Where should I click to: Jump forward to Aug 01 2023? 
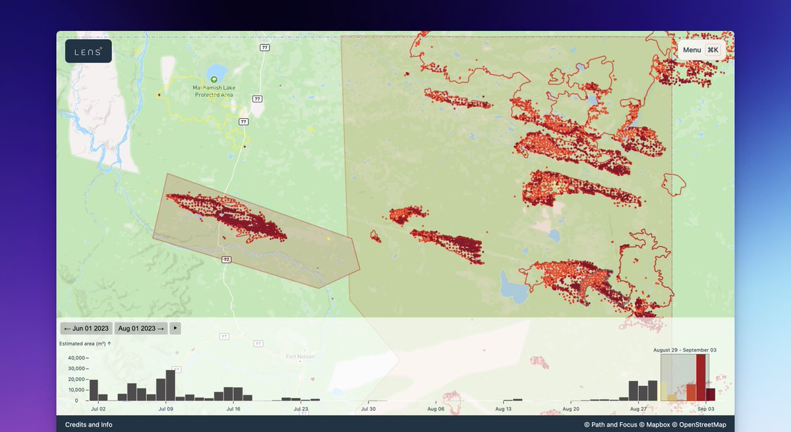(141, 328)
